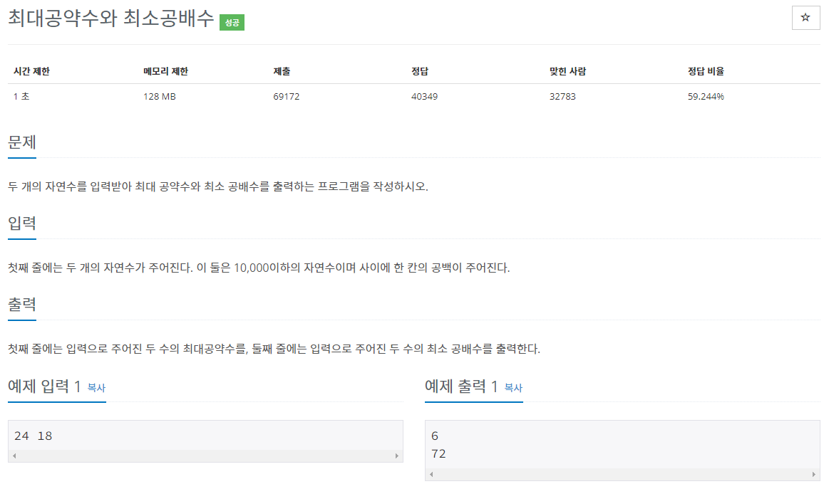
Task: Click the 제출 count 69172
Action: tap(285, 95)
